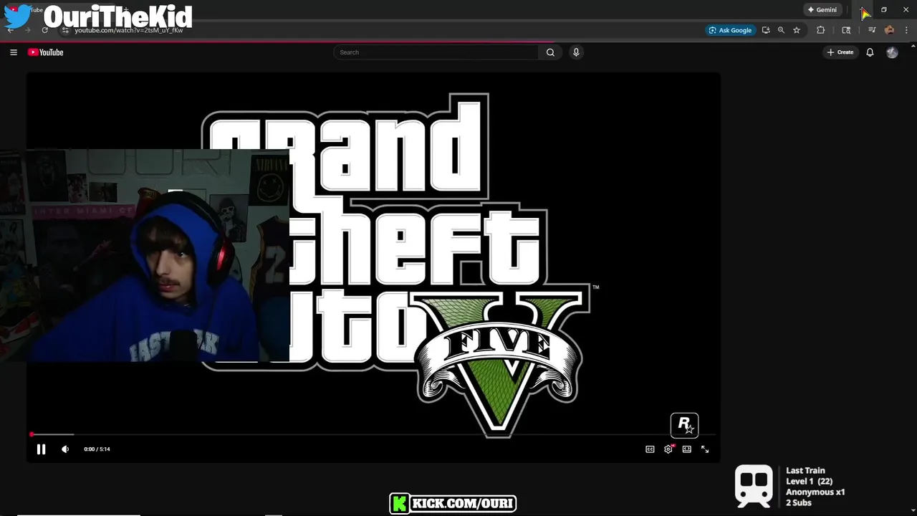Open the YouTube guide hamburger menu
The width and height of the screenshot is (917, 516).
13,52
